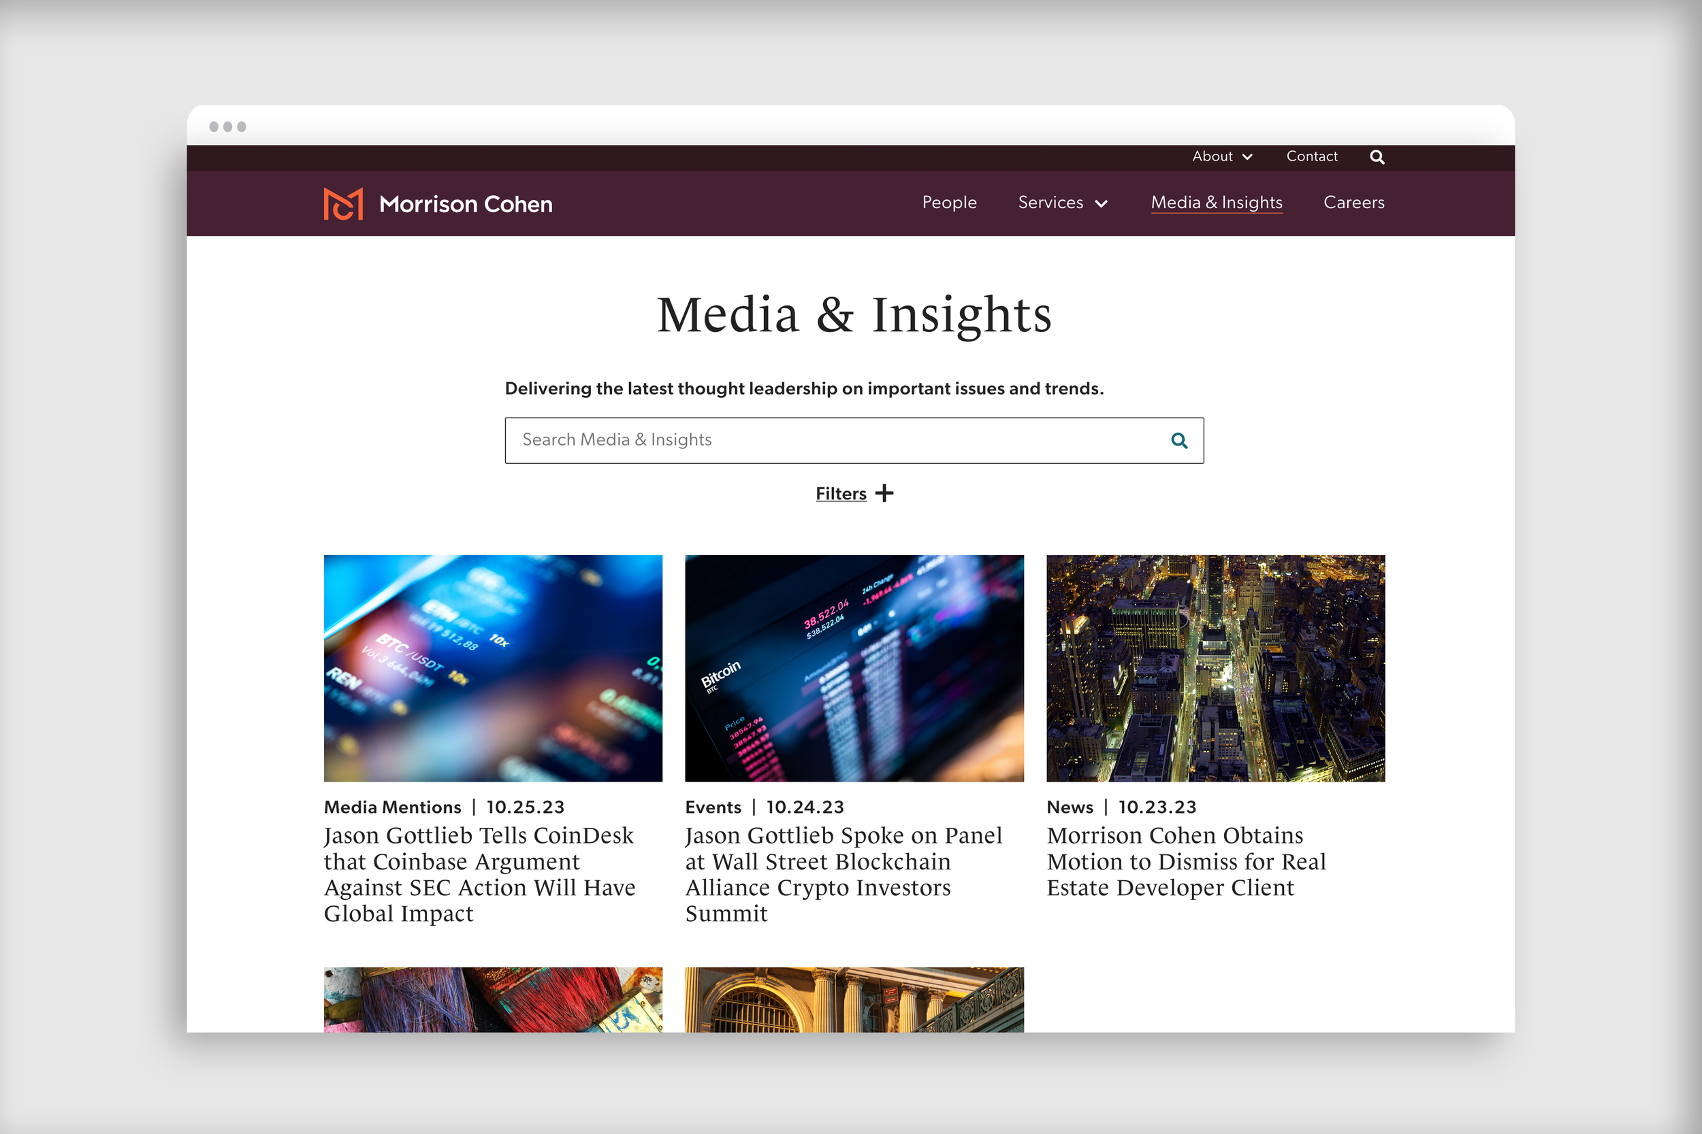Viewport: 1702px width, 1134px height.
Task: Select Media & Insights navigation item
Action: [1217, 203]
